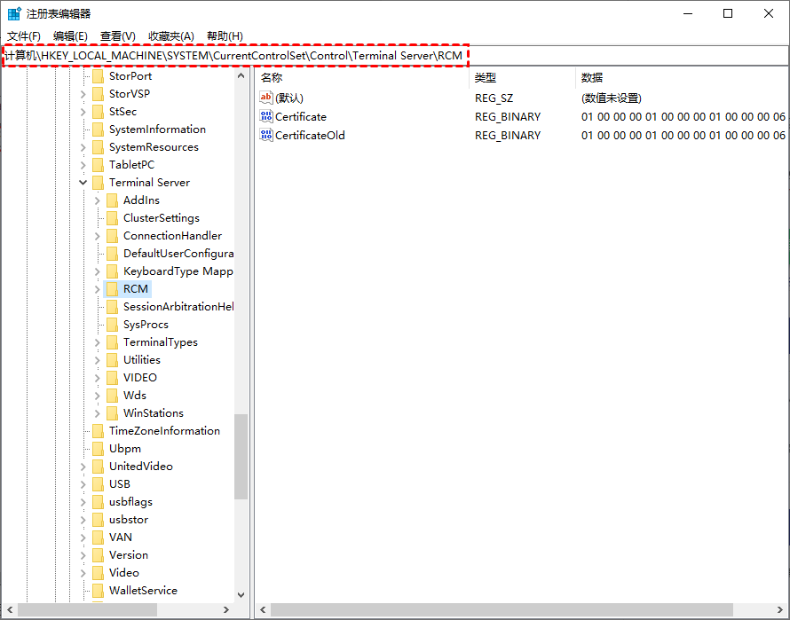Select the VAN key
Image resolution: width=790 pixels, height=620 pixels.
coord(121,537)
